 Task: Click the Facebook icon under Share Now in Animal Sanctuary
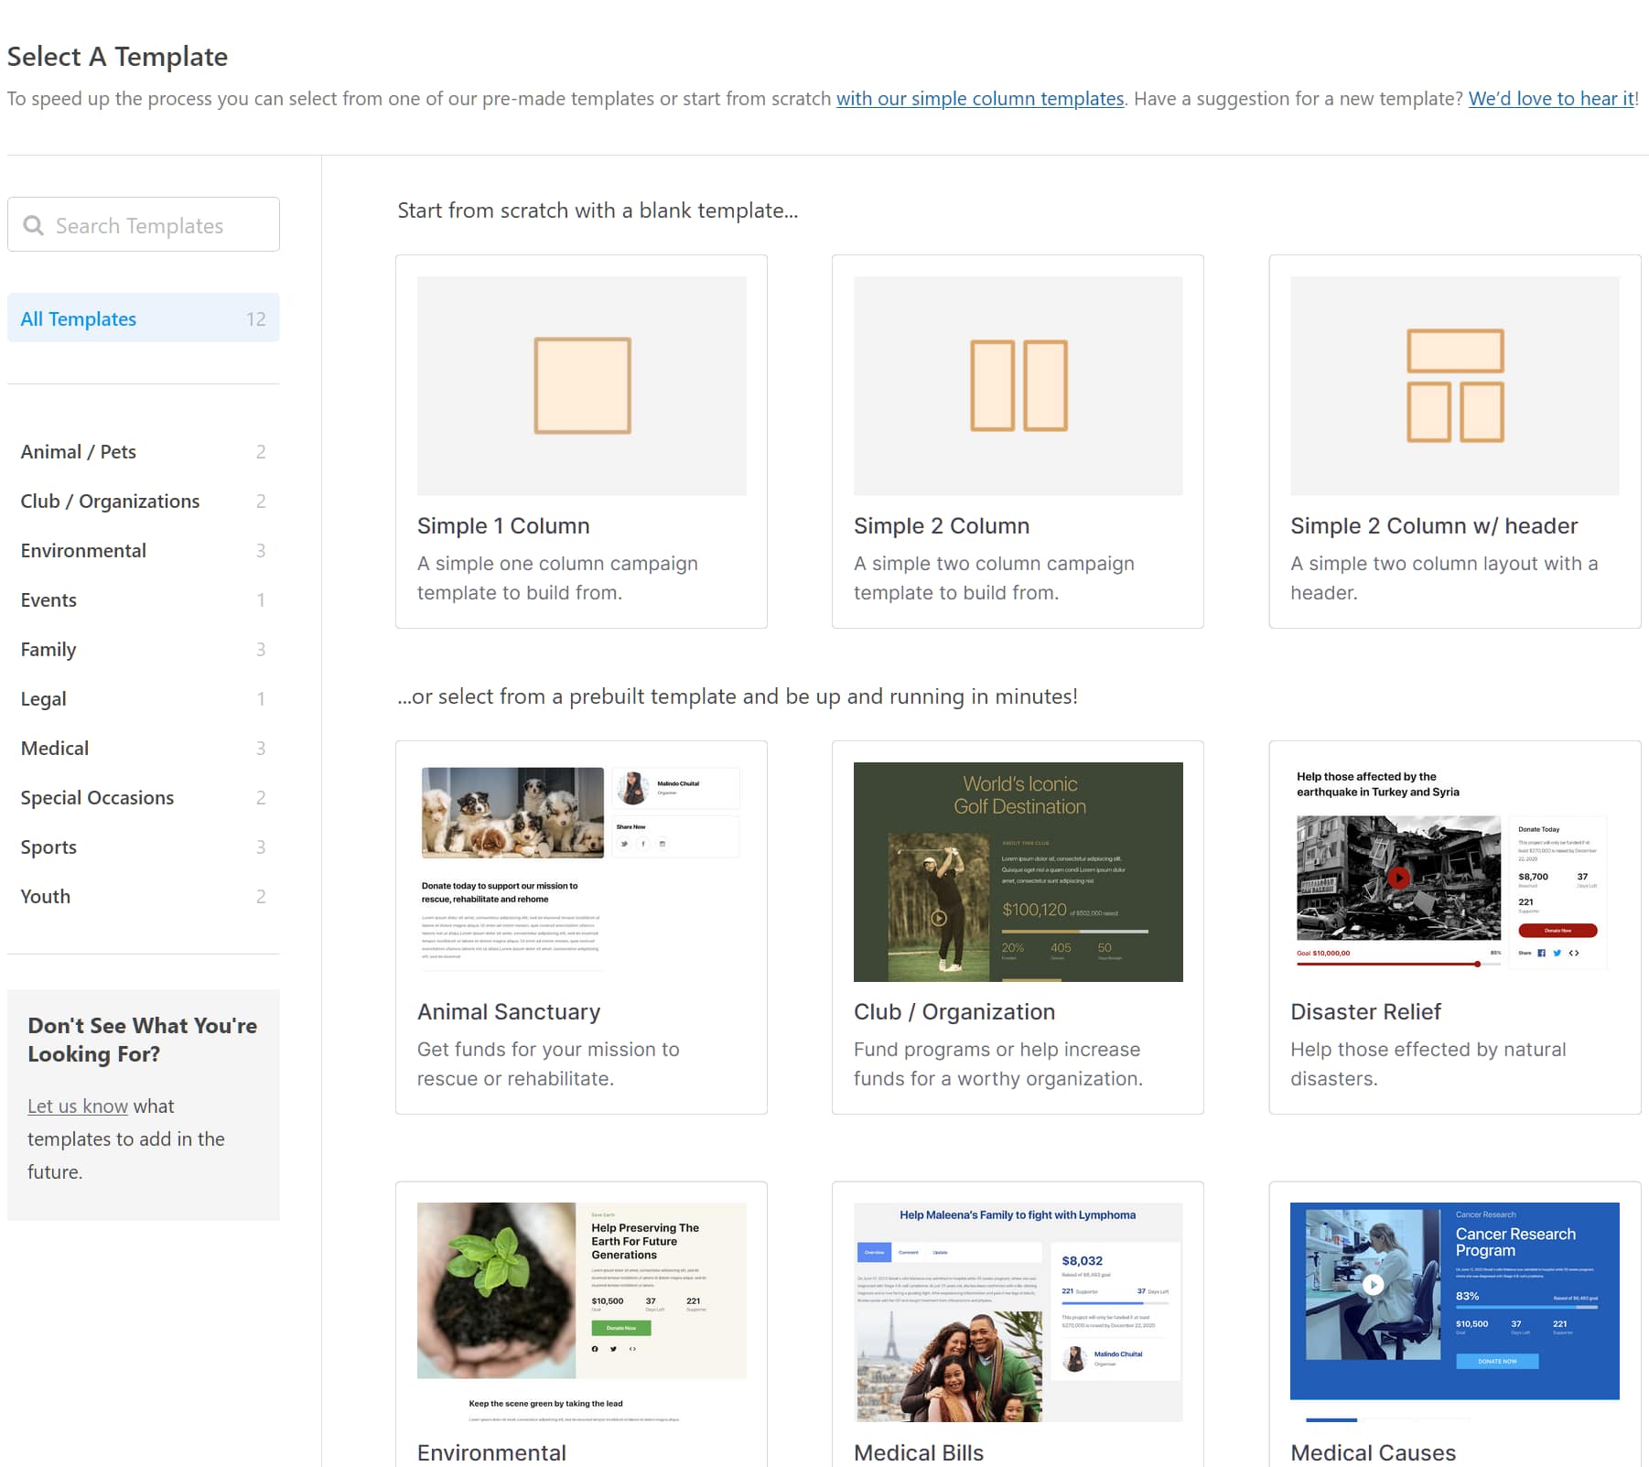pyautogui.click(x=643, y=844)
